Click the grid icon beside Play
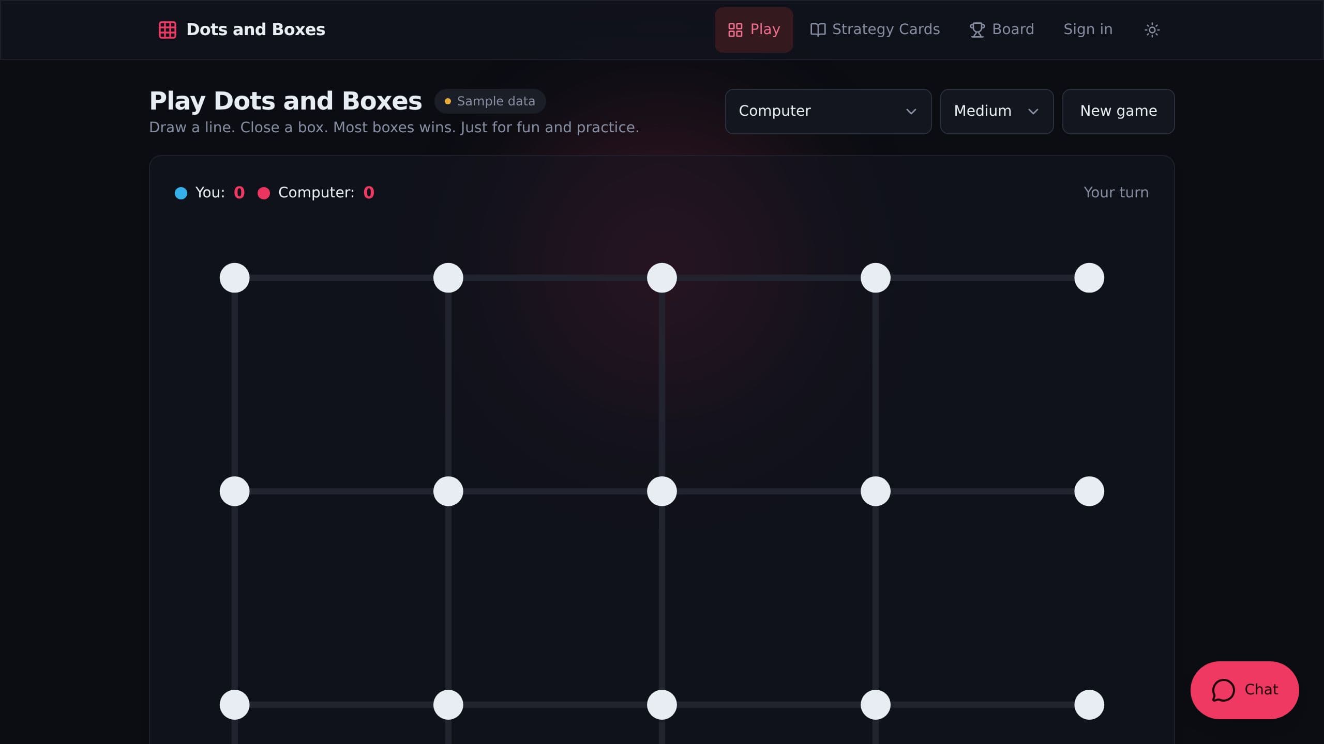 735,30
